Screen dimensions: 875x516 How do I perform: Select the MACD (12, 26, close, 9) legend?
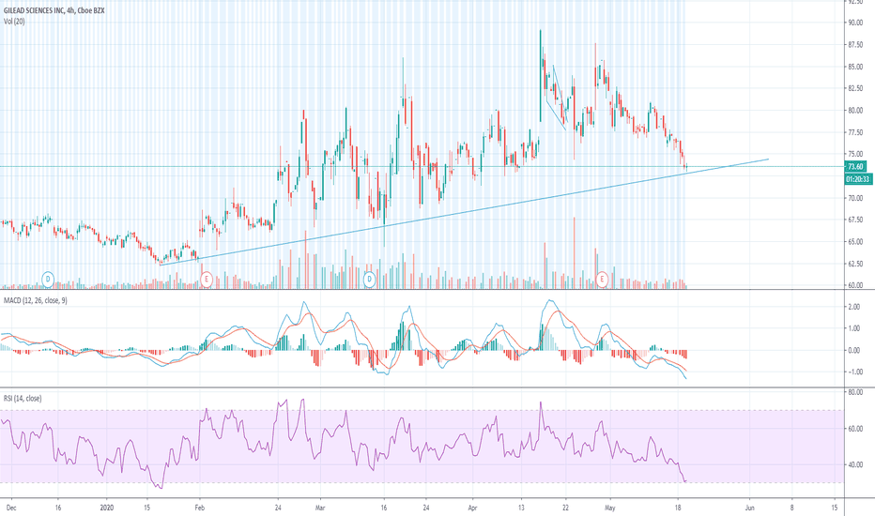click(x=35, y=300)
